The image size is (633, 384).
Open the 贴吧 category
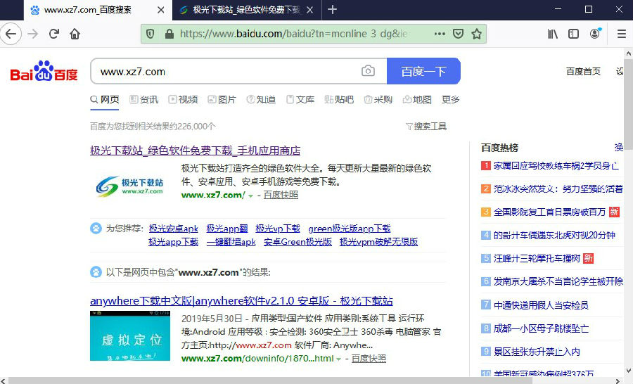(339, 100)
